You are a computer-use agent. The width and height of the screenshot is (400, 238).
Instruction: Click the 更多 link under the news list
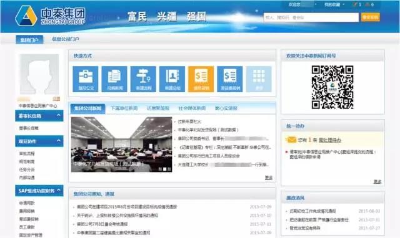269,178
